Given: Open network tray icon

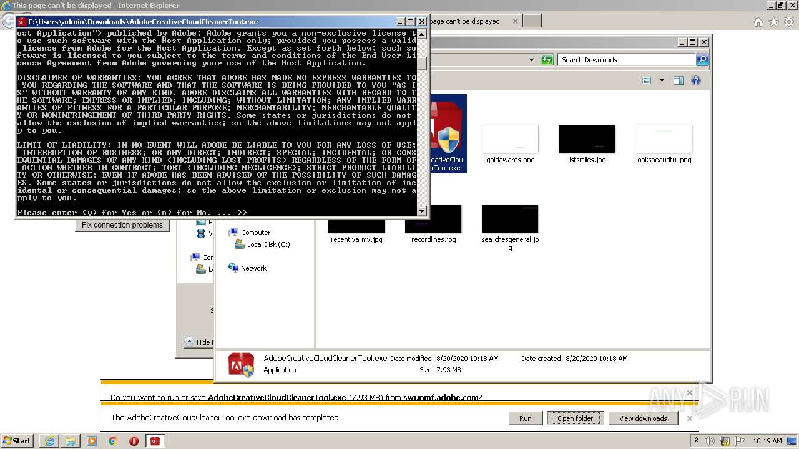Looking at the screenshot, I should (x=724, y=441).
